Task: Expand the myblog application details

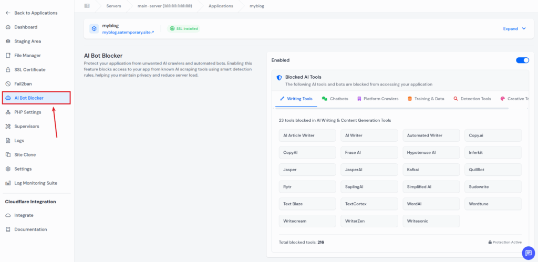Action: coord(514,29)
